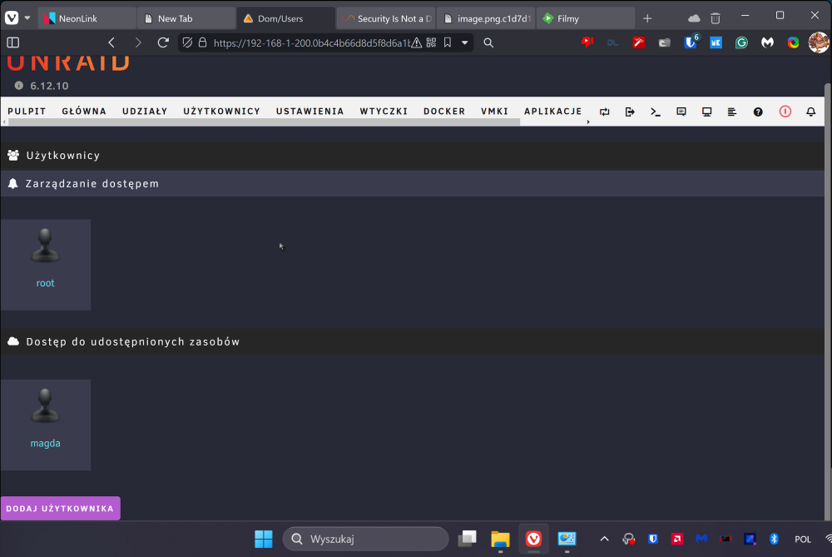
Task: Open the Windows Start button
Action: coord(263,539)
